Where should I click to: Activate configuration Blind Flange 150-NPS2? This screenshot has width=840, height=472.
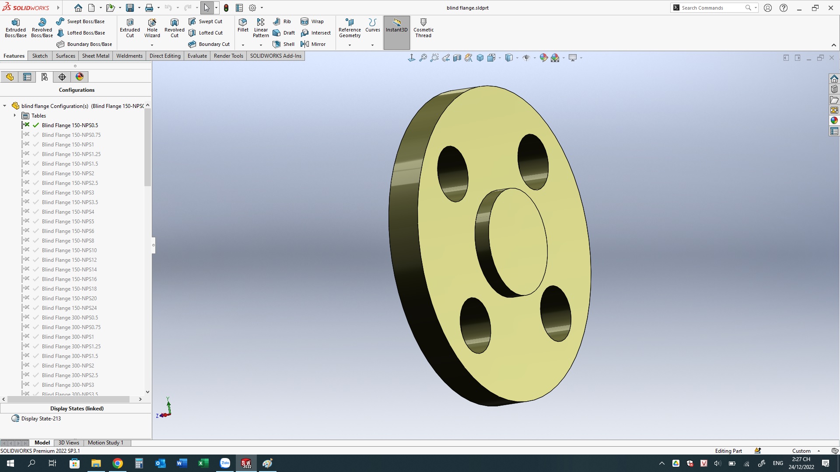click(68, 174)
